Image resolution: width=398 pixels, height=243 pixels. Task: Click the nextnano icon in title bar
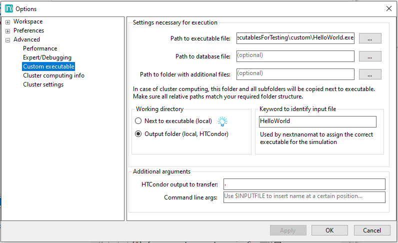pos(8,8)
